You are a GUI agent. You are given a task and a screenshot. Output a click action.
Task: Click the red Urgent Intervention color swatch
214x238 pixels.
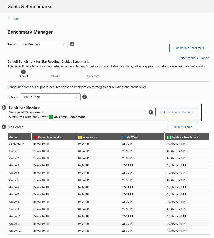click(x=36, y=137)
